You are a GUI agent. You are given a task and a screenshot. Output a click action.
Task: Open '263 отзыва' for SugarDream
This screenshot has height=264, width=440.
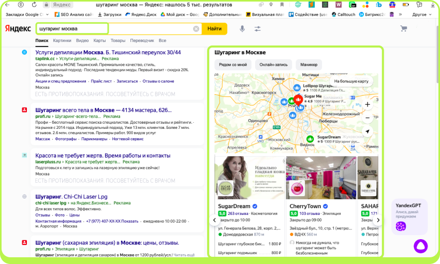238,213
